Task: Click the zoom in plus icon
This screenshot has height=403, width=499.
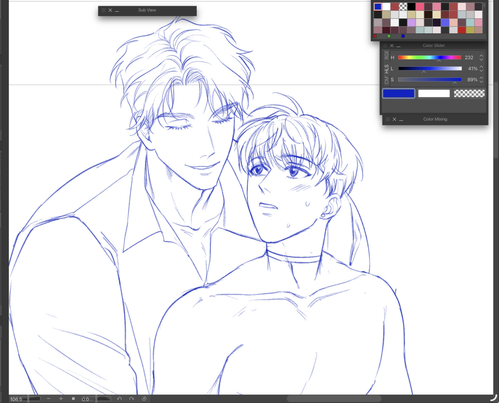Action: (x=61, y=399)
